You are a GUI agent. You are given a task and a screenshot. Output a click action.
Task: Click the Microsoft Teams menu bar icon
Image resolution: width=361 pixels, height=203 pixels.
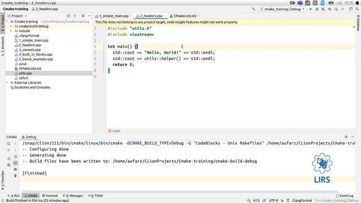click(300, 3)
